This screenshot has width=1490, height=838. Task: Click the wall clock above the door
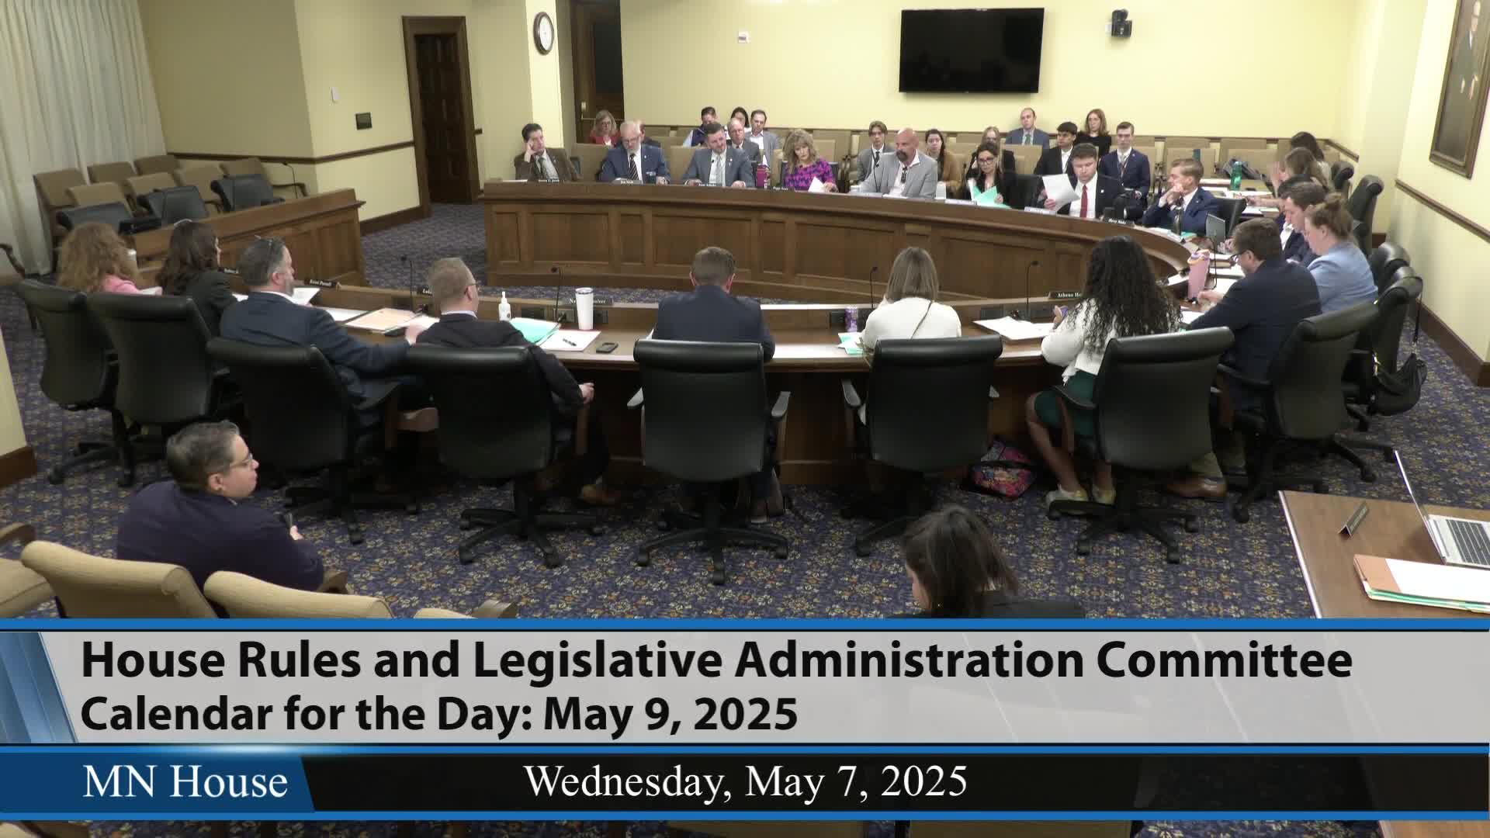[x=543, y=32]
